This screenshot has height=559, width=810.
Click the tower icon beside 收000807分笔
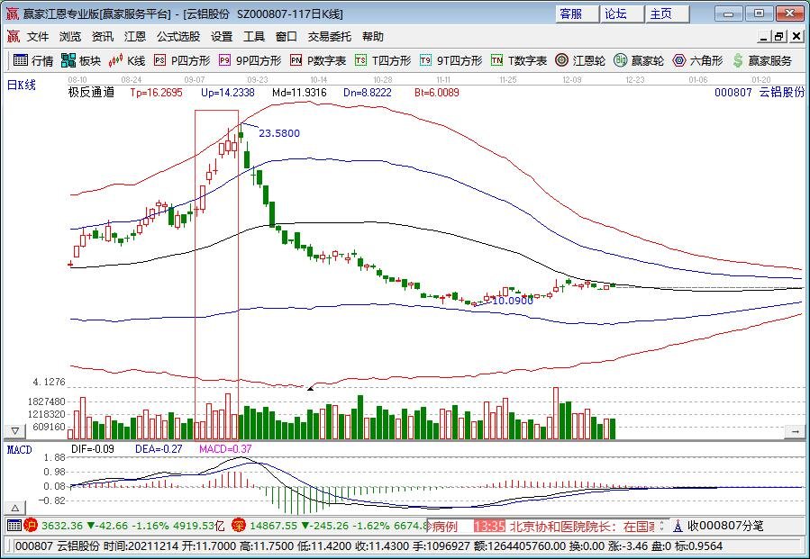tap(678, 526)
